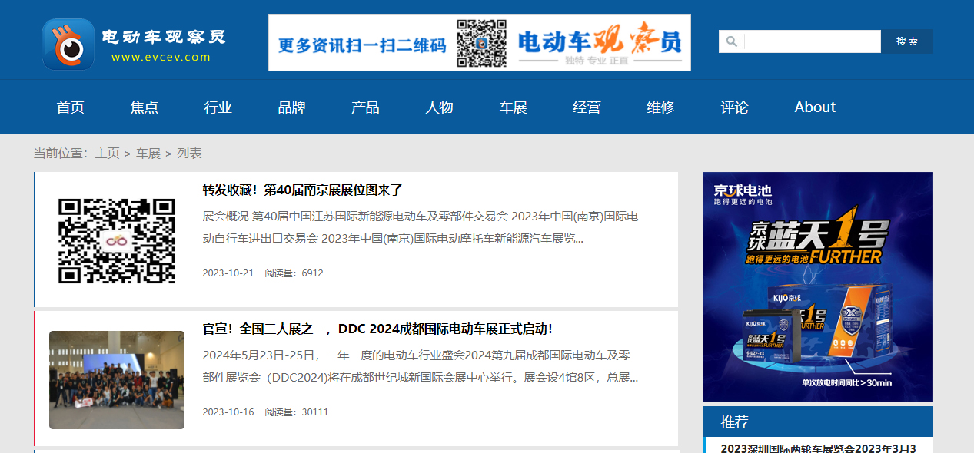974x453 pixels.
Task: Click the magnifying glass search icon
Action: [x=731, y=41]
